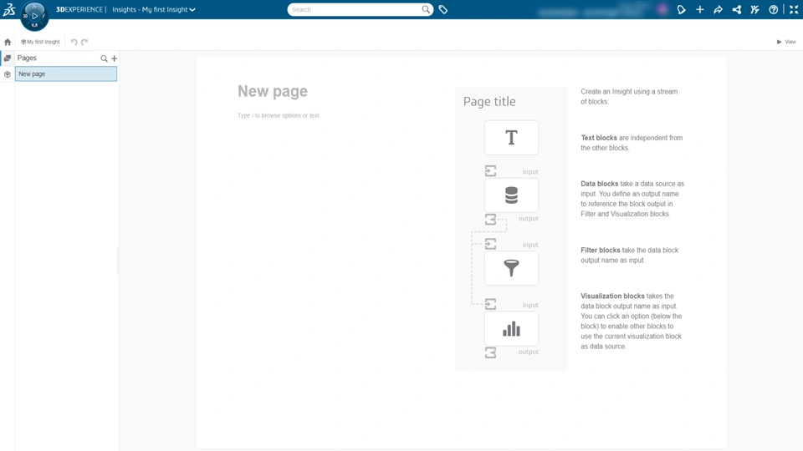Click the output icon below the visualization block
Screen dimensions: 803x451
491,352
